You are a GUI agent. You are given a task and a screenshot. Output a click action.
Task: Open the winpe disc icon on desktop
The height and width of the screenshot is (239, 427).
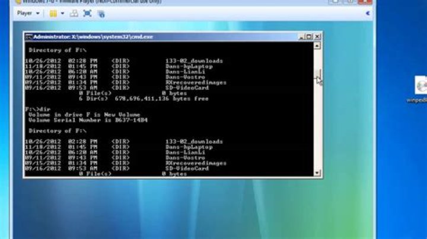[x=420, y=89]
